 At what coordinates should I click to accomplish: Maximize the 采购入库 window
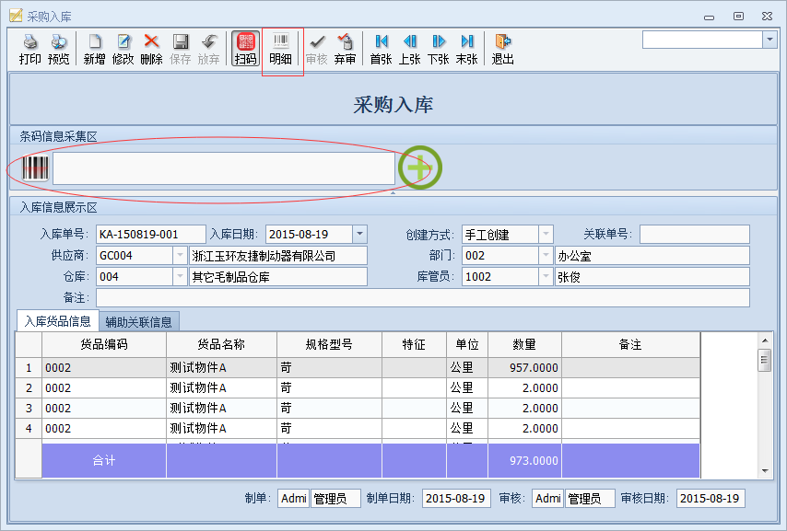[738, 16]
